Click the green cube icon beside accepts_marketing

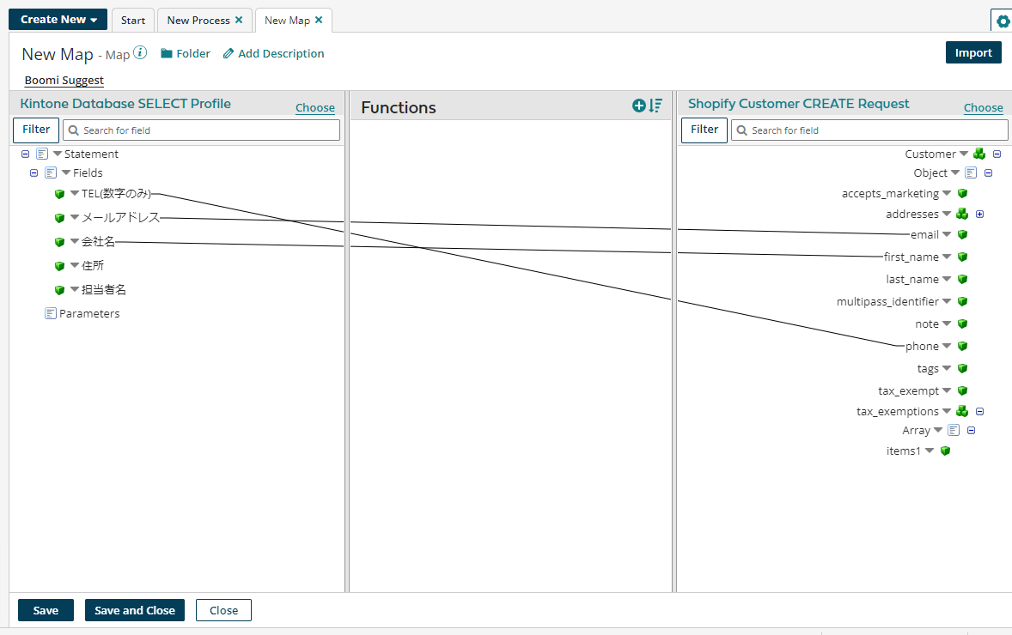[x=962, y=193]
